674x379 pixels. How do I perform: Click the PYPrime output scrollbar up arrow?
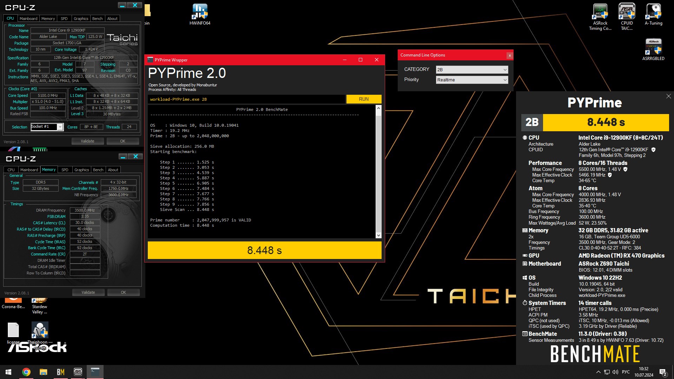click(378, 108)
